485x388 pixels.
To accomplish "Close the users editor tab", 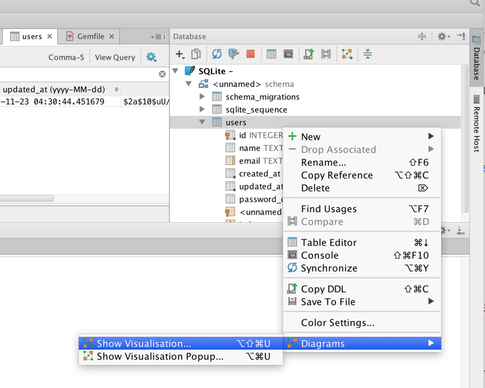I will coord(49,36).
